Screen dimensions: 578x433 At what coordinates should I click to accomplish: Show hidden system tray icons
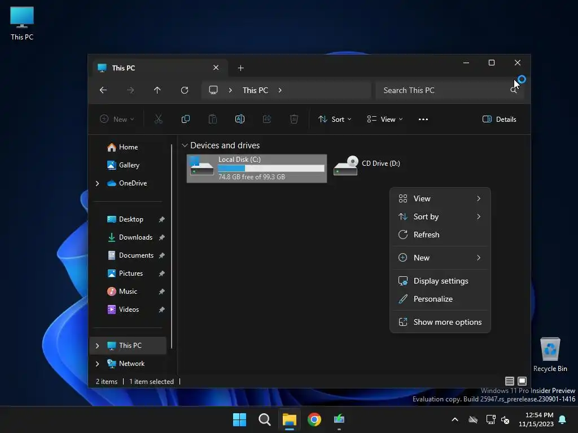[455, 419]
